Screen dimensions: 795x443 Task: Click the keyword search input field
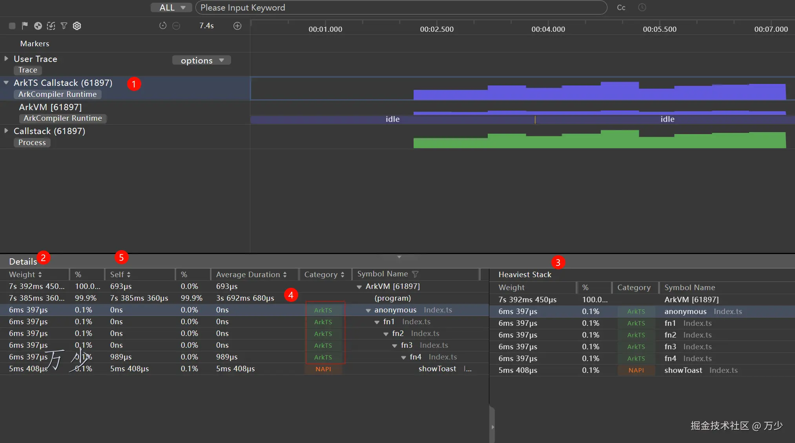tap(400, 7)
